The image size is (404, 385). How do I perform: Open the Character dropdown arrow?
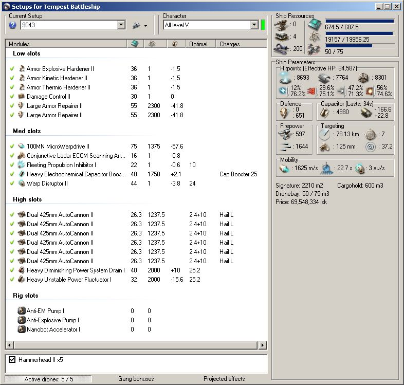pos(254,25)
